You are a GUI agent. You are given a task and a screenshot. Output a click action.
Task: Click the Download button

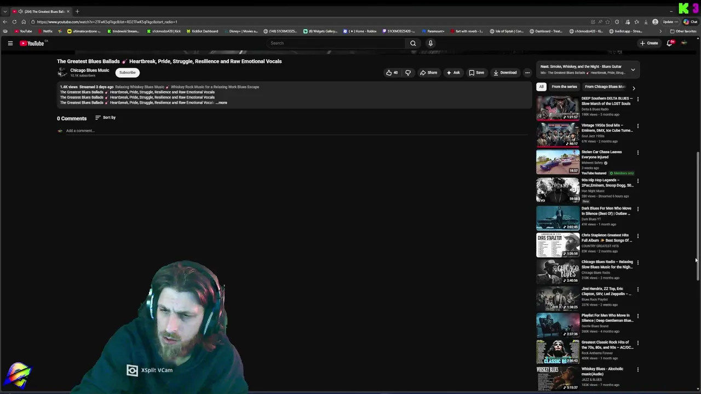coord(505,72)
